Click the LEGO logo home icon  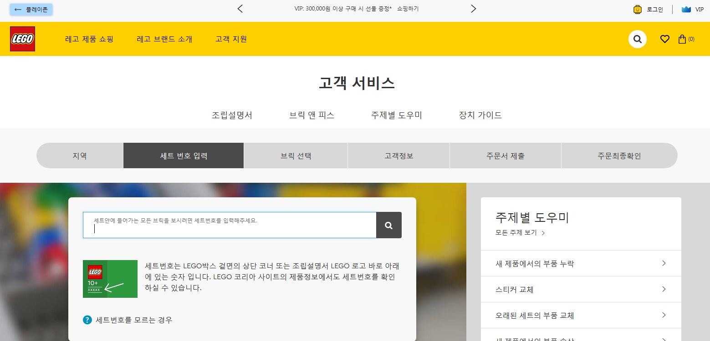point(23,39)
